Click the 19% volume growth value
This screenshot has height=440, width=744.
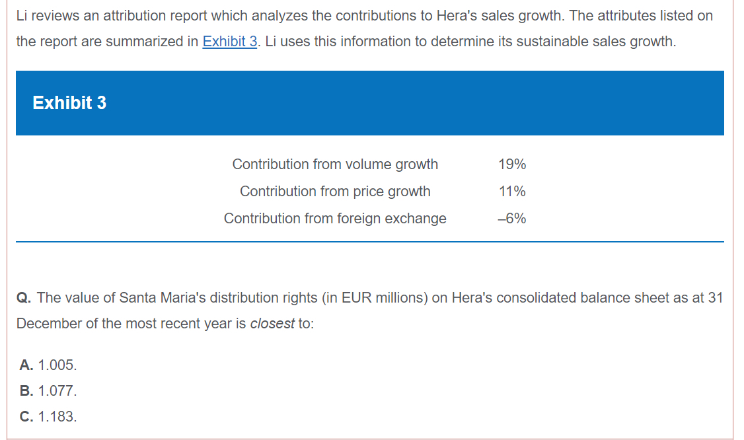click(x=513, y=165)
